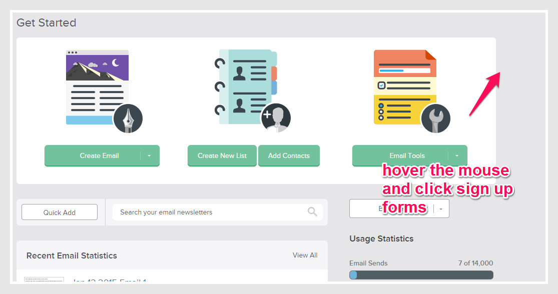Viewport: 558px width, 294px height.
Task: Click the email newsletter illustration with mountains
Action: tap(97, 86)
